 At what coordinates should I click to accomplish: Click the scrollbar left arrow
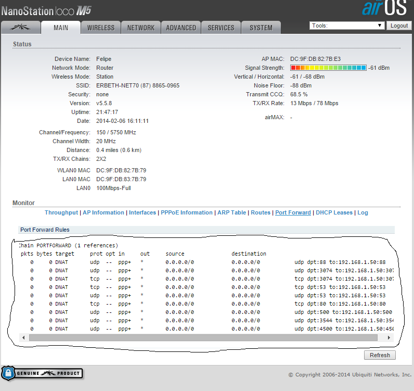pyautogui.click(x=23, y=337)
